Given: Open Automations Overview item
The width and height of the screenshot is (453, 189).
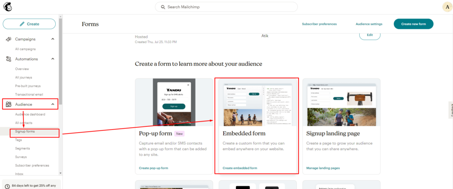Looking at the screenshot, I should [22, 69].
